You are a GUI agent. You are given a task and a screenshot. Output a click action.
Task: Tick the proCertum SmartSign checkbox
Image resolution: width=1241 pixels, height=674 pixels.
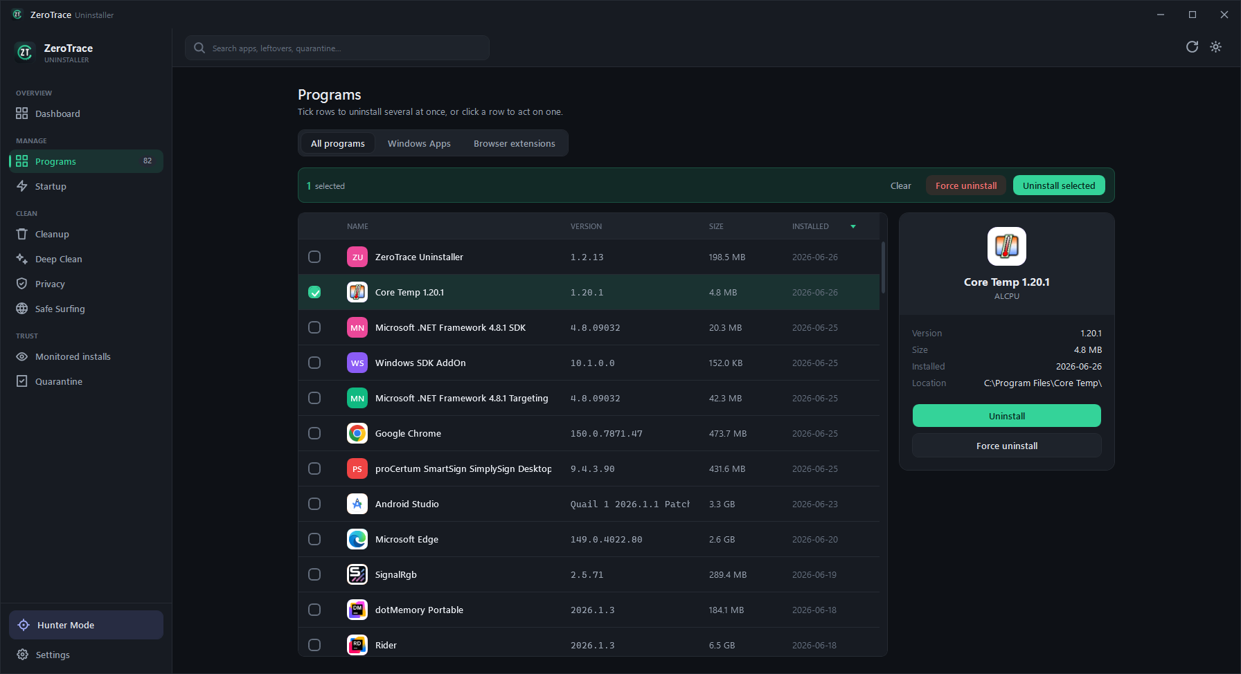(314, 468)
